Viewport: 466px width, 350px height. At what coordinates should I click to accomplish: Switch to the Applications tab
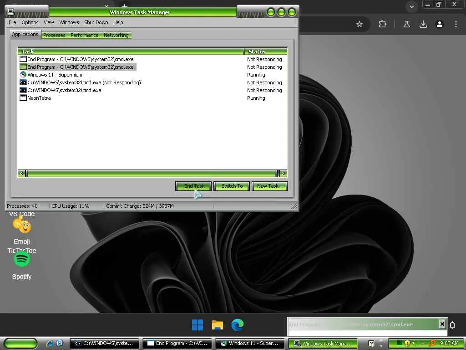click(x=25, y=34)
